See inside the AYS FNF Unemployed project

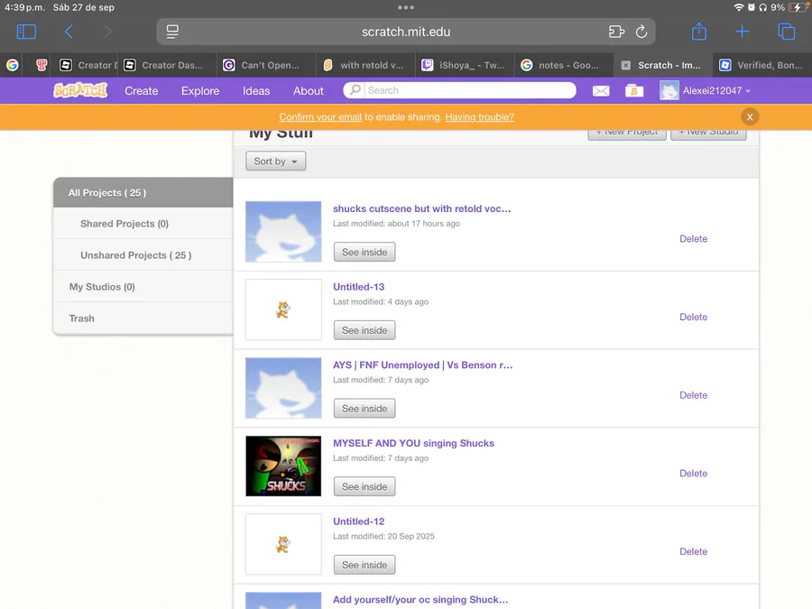tap(364, 409)
